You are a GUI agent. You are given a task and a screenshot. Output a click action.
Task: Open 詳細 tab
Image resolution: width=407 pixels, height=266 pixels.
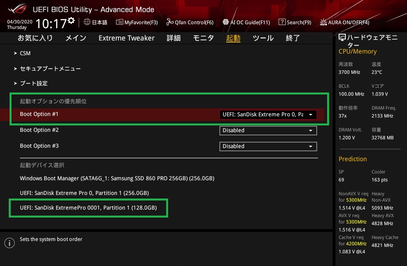click(174, 38)
